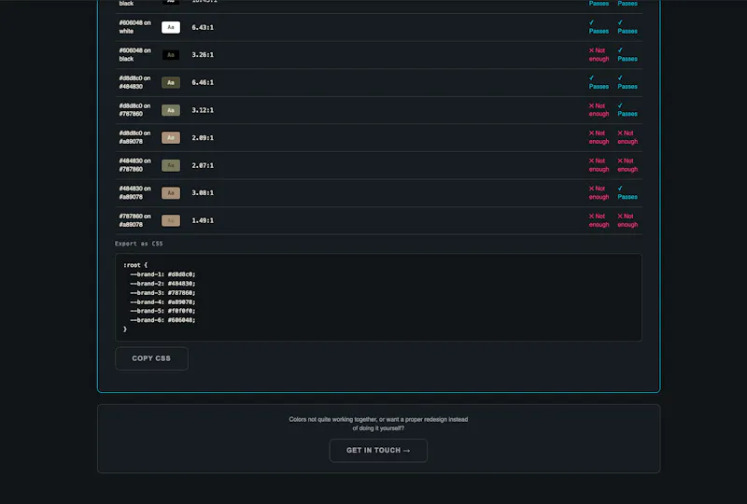747x504 pixels.
Task: Pick the Aa swatch for #d8d8c0 on #484830
Action: (171, 82)
